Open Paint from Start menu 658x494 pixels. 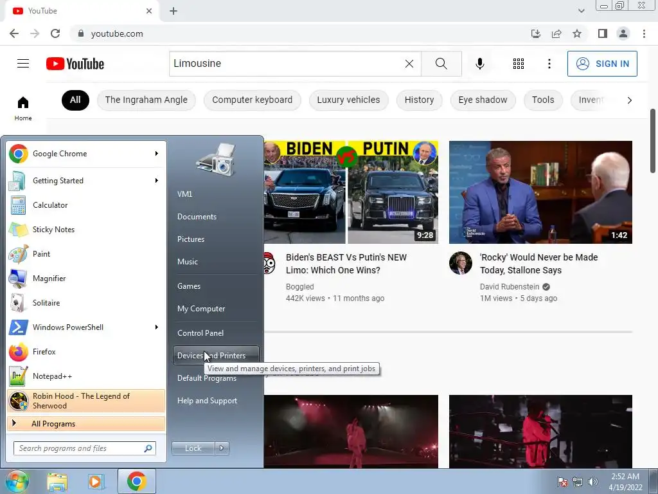[86, 253]
